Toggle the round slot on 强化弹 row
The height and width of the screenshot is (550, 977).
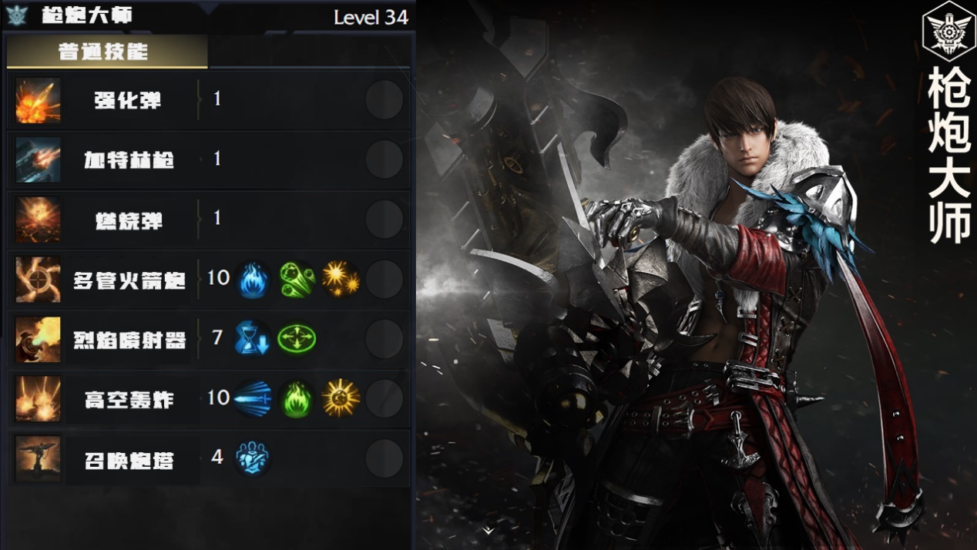pyautogui.click(x=384, y=100)
